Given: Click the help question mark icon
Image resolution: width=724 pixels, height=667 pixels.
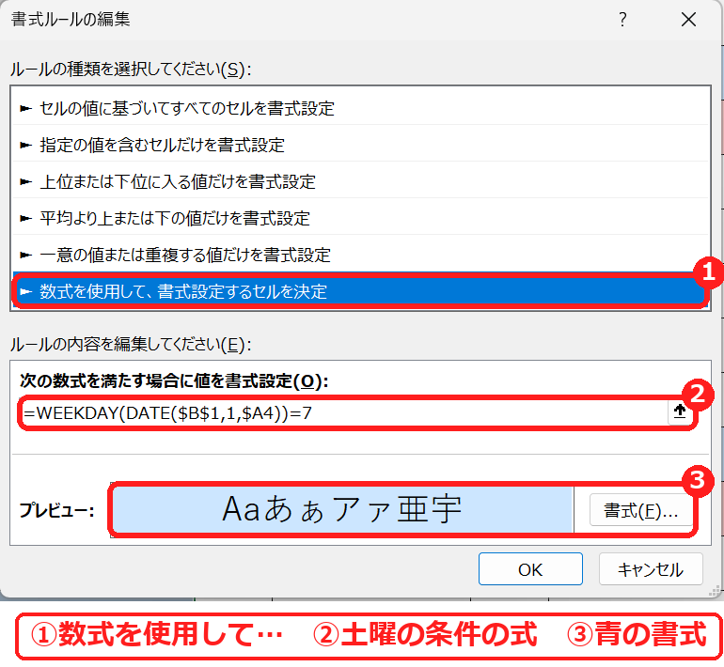Looking at the screenshot, I should click(622, 20).
